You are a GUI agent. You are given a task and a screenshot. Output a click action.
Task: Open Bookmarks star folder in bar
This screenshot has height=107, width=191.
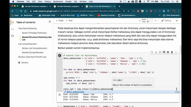[27, 15]
